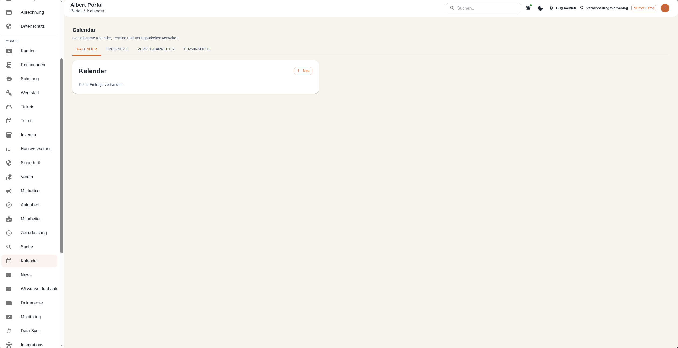Open the Mitarbeiter badge icon
Viewport: 678px width, 348px height.
(9, 219)
